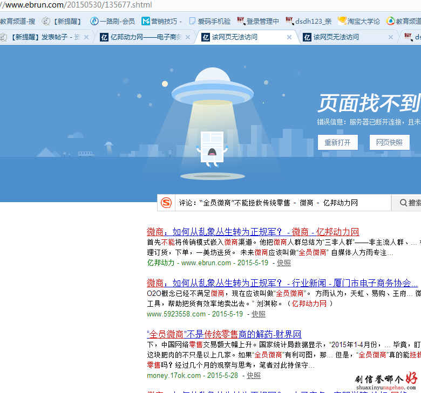Close the active 该网页无法访问 tab
Screen dimensions: 421x393
click(289, 37)
